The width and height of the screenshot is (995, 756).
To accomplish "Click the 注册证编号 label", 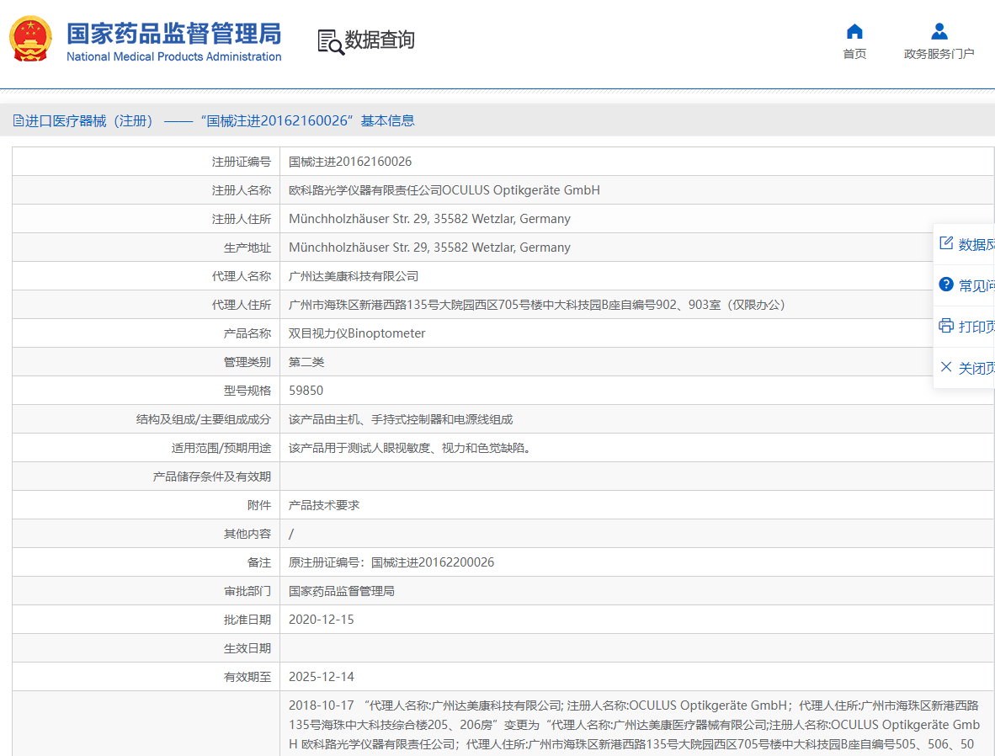I will click(x=241, y=162).
